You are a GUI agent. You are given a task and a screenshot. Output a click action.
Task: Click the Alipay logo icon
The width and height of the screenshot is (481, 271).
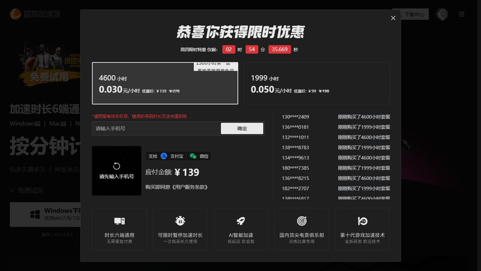(x=164, y=156)
